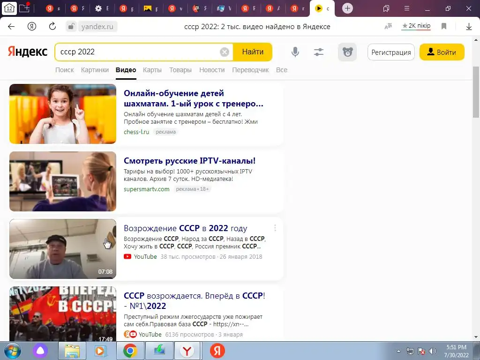
Task: Play the Возрождение СССР video thumbnail
Action: pos(63,249)
